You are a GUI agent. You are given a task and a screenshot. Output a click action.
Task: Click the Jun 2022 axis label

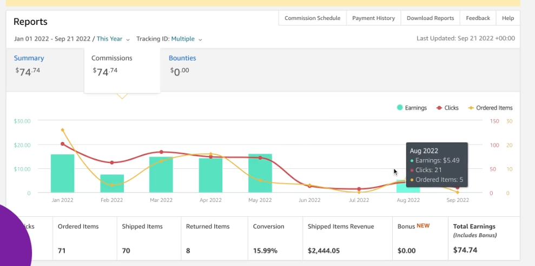click(x=309, y=200)
